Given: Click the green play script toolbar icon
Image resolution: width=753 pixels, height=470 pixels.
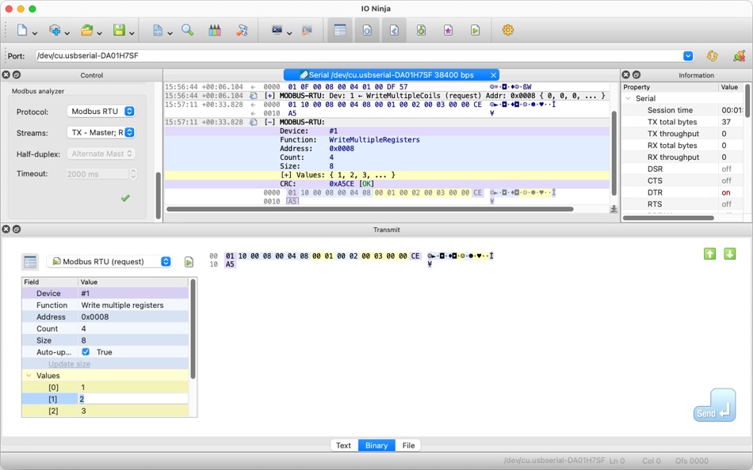Looking at the screenshot, I should click(x=475, y=30).
